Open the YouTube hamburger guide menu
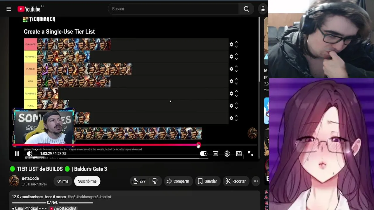This screenshot has width=374, height=210. click(x=9, y=9)
